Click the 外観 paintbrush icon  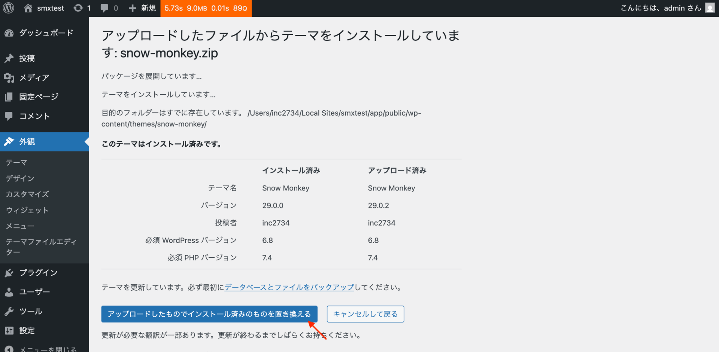coord(9,141)
